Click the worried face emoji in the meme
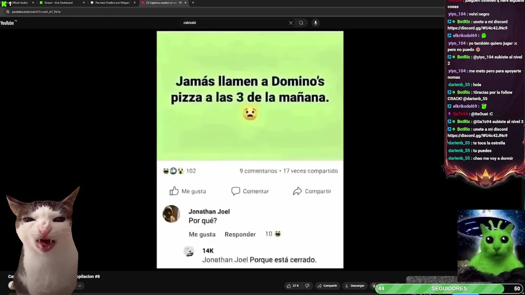 point(250,113)
